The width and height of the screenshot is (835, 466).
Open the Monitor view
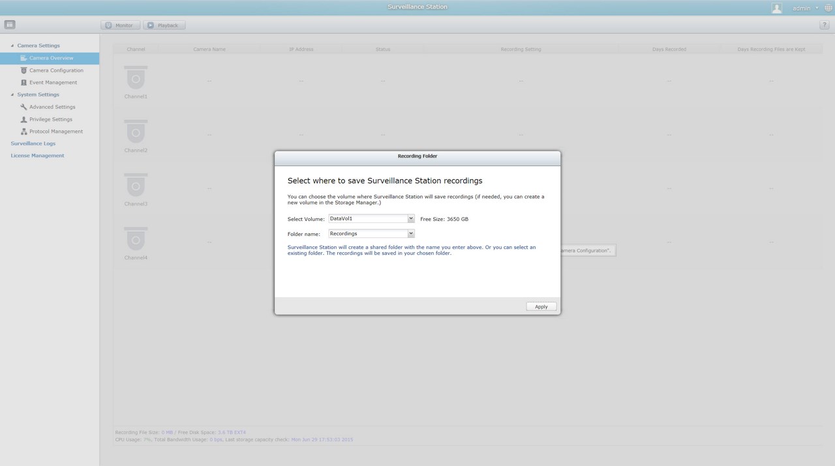[120, 25]
